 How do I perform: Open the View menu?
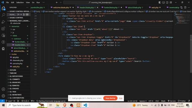(28, 2)
